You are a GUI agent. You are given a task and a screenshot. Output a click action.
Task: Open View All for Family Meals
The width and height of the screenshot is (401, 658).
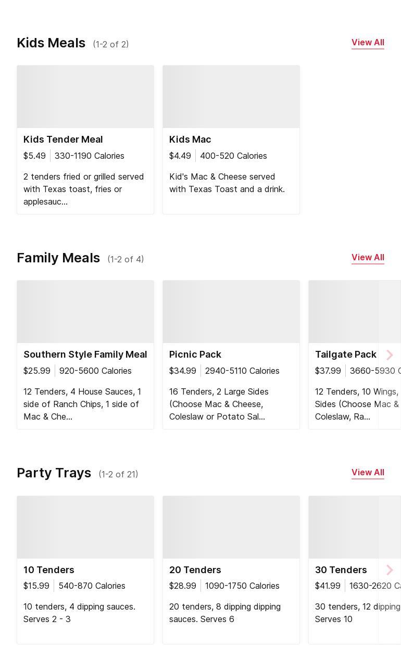click(368, 258)
